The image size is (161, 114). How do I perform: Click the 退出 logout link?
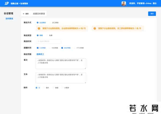pos(155,3)
